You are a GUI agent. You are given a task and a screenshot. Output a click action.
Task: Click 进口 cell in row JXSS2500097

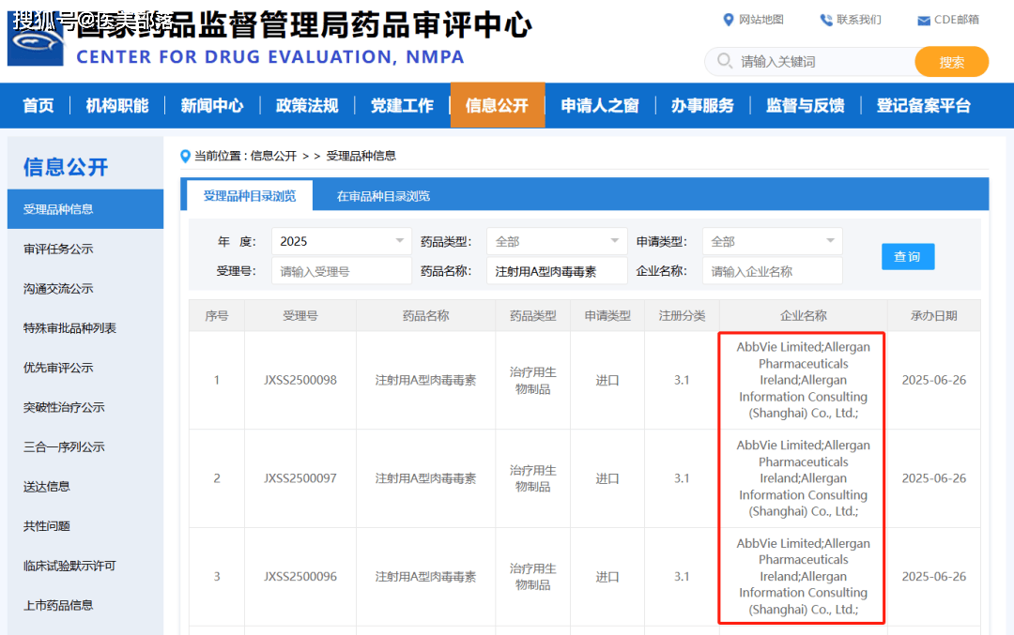[x=607, y=478]
